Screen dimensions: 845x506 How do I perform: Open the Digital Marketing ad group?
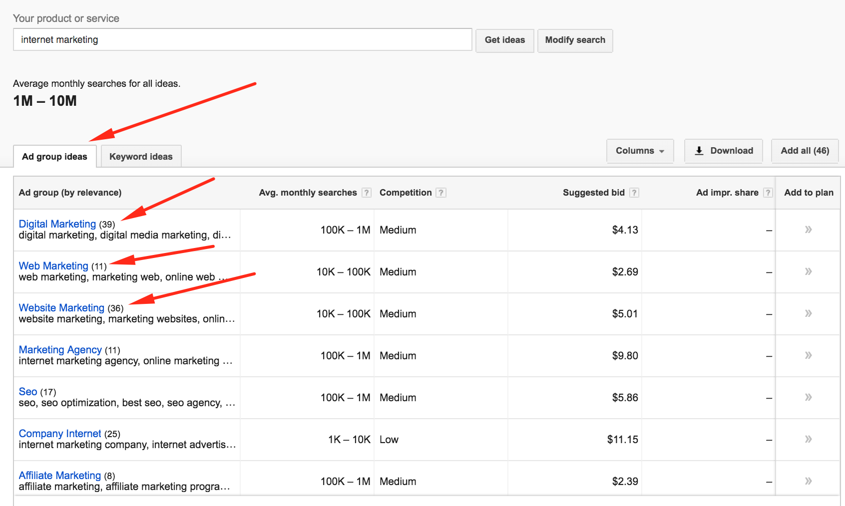[57, 224]
